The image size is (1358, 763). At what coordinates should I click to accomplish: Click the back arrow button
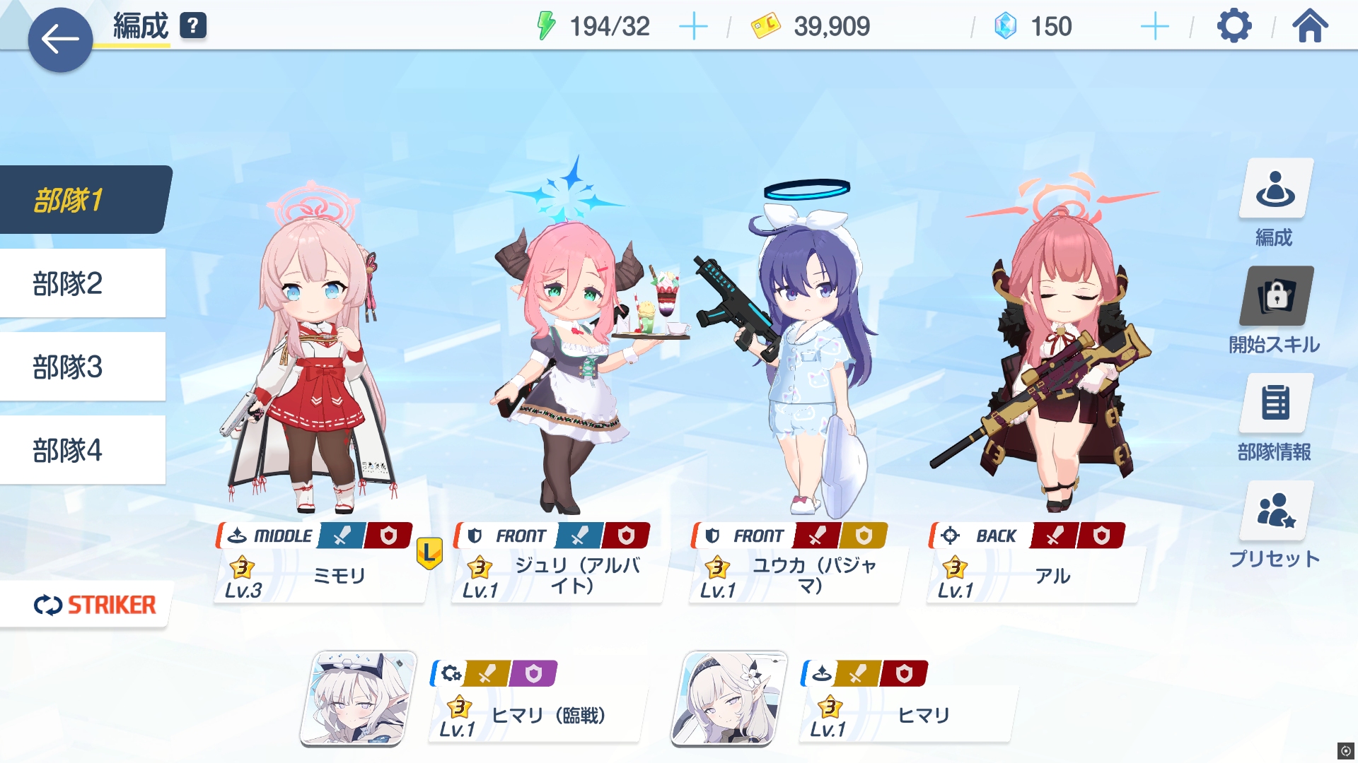60,40
